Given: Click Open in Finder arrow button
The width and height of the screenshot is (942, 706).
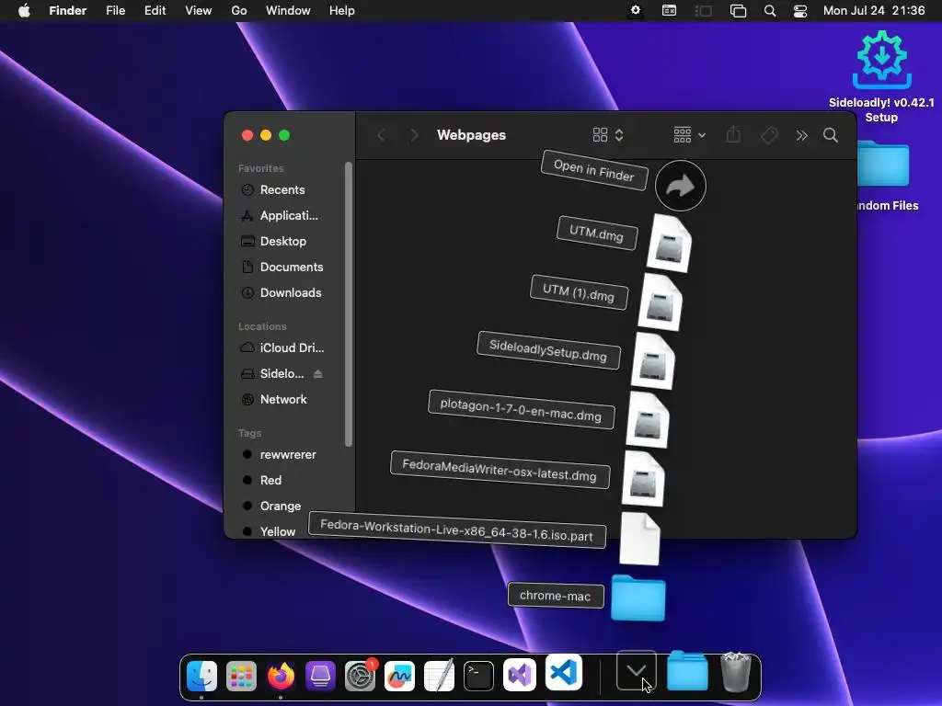Looking at the screenshot, I should pos(680,186).
